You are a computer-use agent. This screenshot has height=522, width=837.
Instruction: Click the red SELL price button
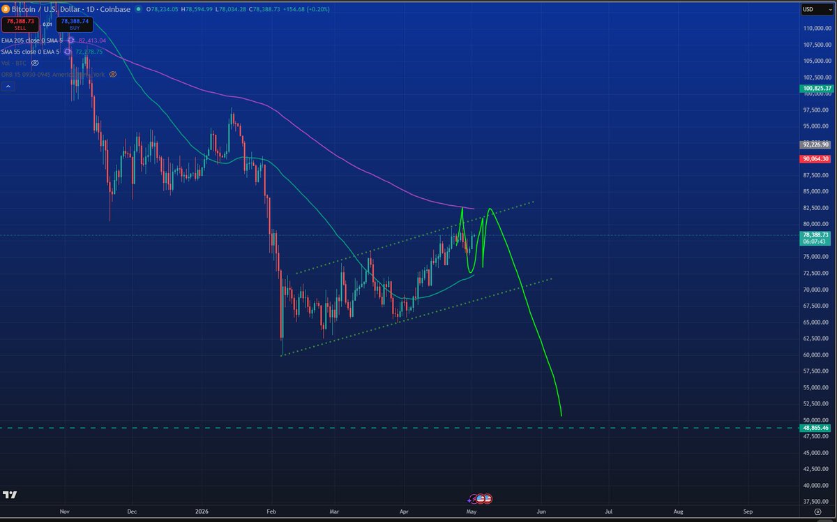click(20, 24)
